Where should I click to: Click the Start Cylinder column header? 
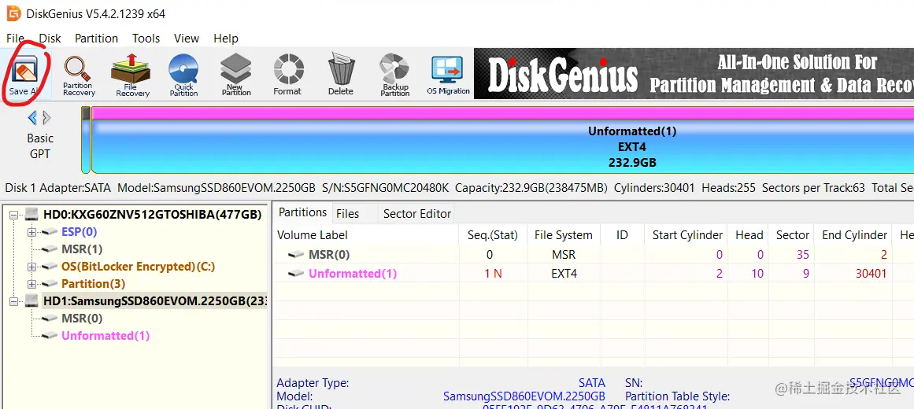[x=686, y=235]
